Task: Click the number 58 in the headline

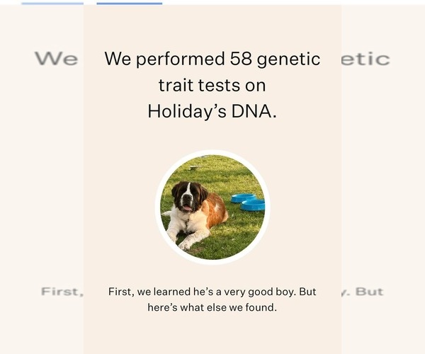Action: [240, 59]
